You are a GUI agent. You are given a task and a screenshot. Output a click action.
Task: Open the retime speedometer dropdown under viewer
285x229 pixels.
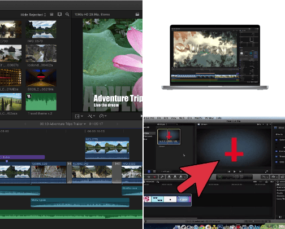pos(103,116)
